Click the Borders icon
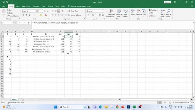This screenshot has width=195, height=110. (x=35, y=15)
